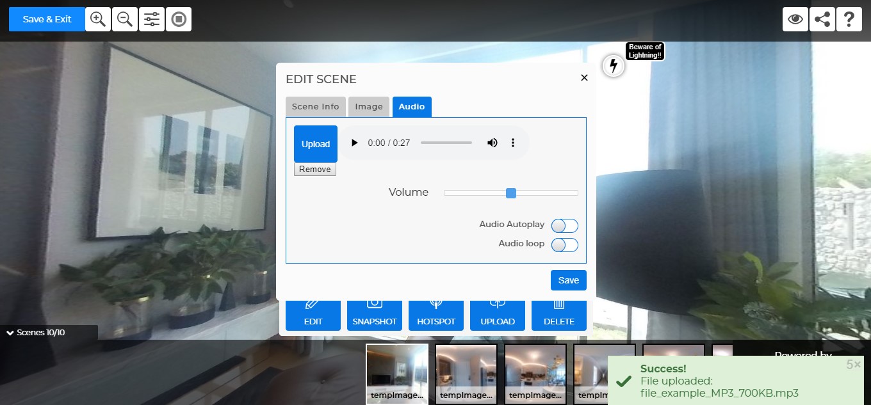Click the share icon at top right
The image size is (871, 405).
(x=822, y=19)
